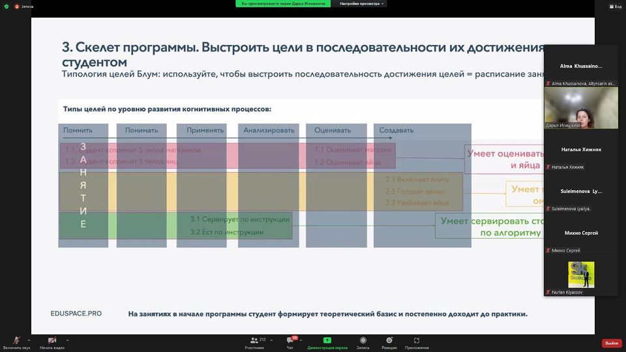Open the Настройки просмотра dropdown
The height and width of the screenshot is (352, 626).
[361, 4]
